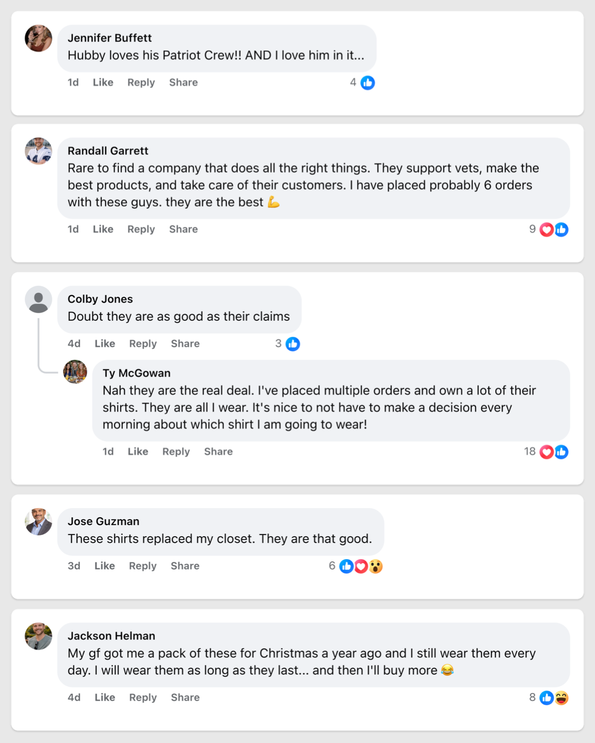Click the like reaction icon on Colby Jones's comment

pyautogui.click(x=293, y=344)
